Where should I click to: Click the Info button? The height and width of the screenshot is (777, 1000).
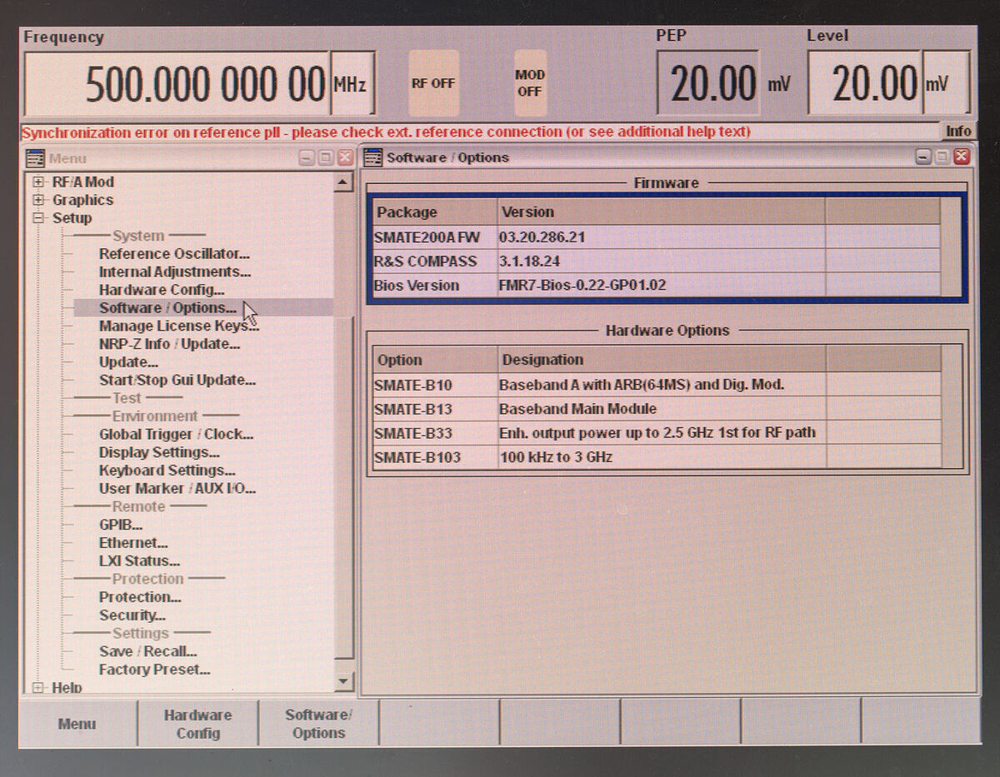pos(958,131)
